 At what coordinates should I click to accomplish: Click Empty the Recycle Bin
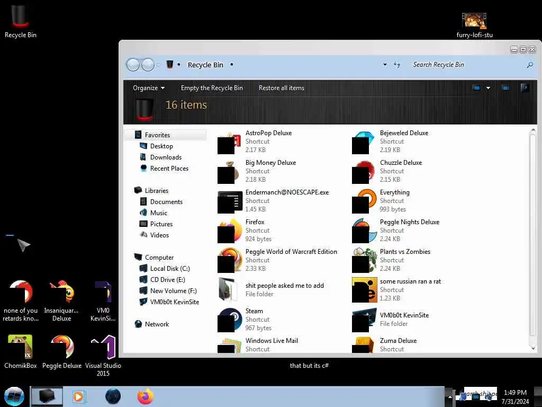point(212,88)
